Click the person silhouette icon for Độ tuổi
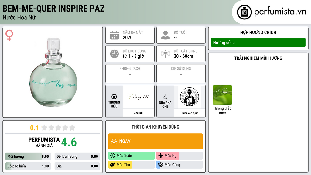 point(166,35)
